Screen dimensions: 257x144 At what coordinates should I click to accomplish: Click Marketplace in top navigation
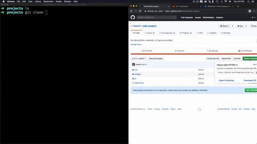pos(208,18)
